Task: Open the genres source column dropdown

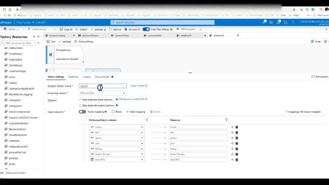Action: point(117,138)
